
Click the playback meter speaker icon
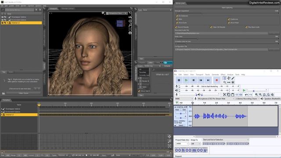pos(177,90)
